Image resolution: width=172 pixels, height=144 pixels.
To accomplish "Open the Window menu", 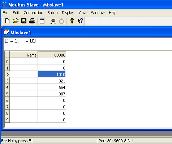I will [x=98, y=13].
